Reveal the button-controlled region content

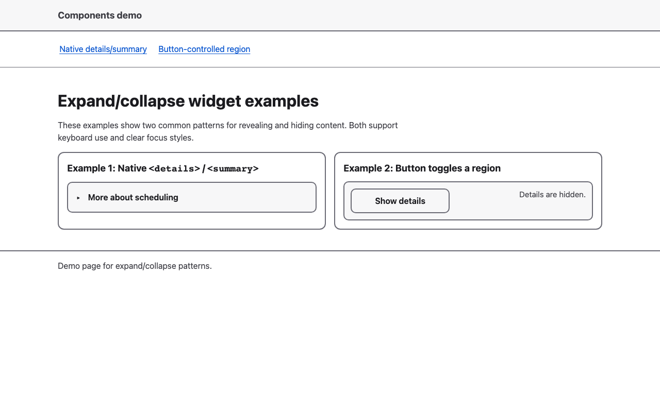[x=400, y=201]
